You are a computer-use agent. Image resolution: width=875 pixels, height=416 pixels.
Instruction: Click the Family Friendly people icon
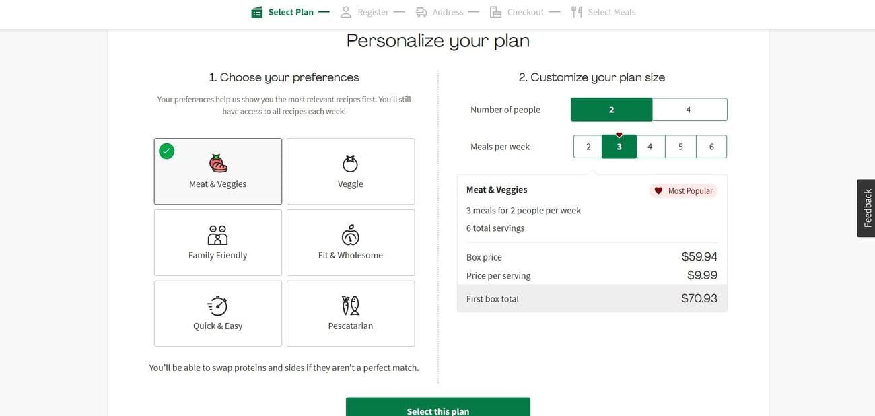point(217,235)
